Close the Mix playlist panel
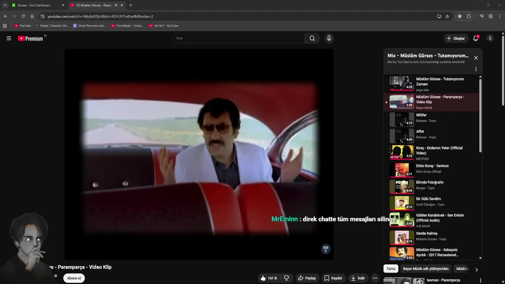The height and width of the screenshot is (284, 505). (476, 58)
